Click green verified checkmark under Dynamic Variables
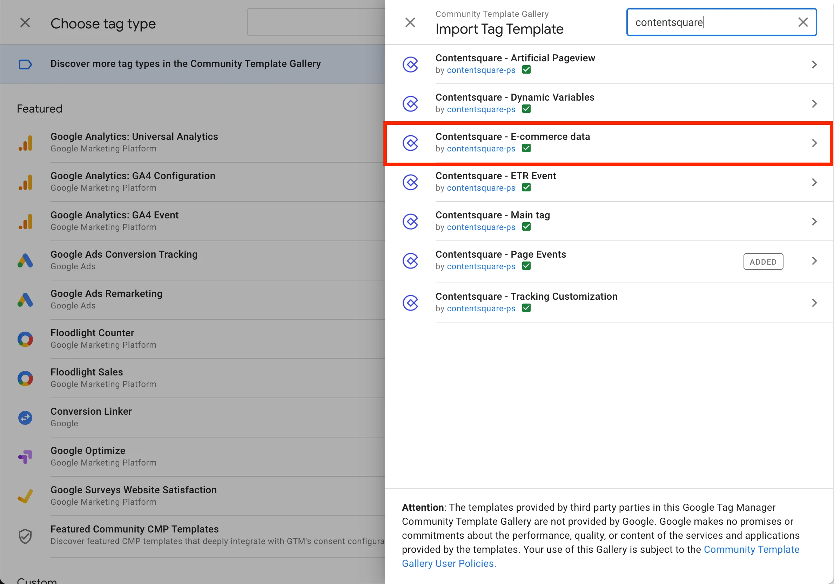834x584 pixels. (x=526, y=109)
